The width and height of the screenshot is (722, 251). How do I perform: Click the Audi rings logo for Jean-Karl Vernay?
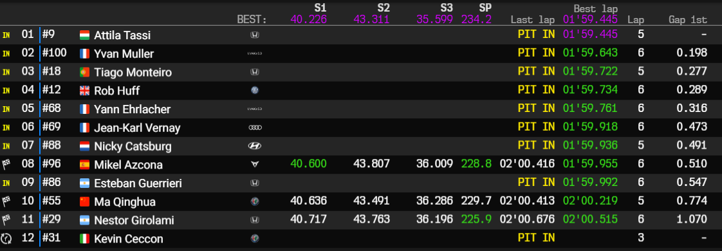point(255,127)
